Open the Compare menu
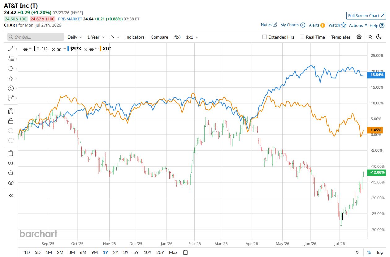The height and width of the screenshot is (257, 390). [x=159, y=37]
